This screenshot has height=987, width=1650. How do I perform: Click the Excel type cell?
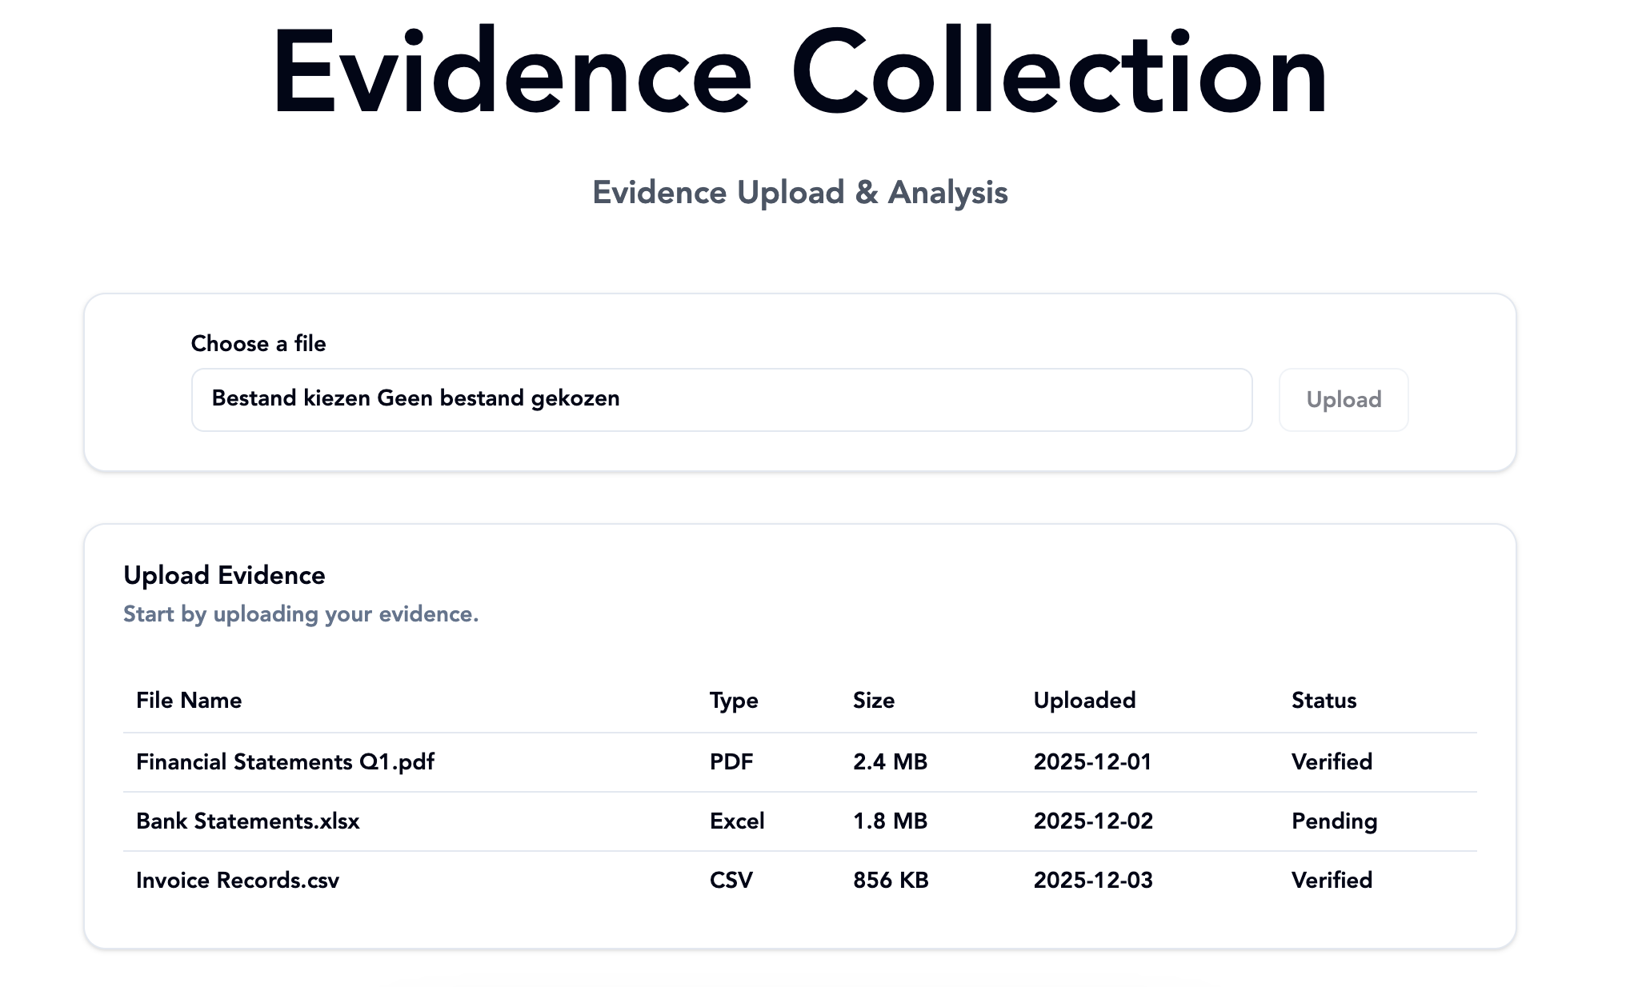[x=736, y=821]
